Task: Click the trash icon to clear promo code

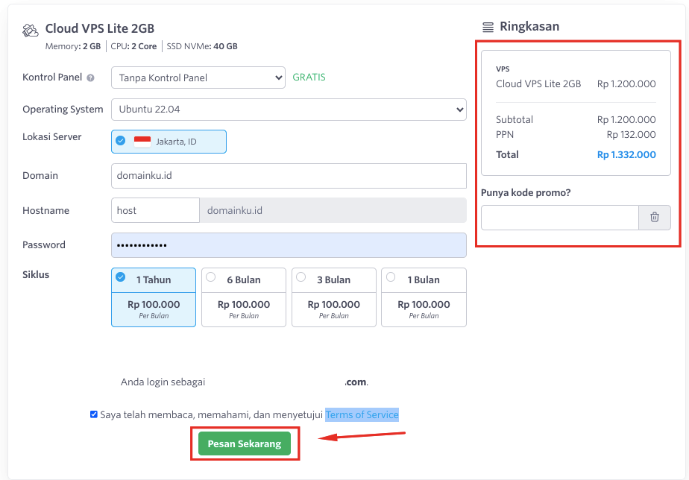Action: [655, 217]
